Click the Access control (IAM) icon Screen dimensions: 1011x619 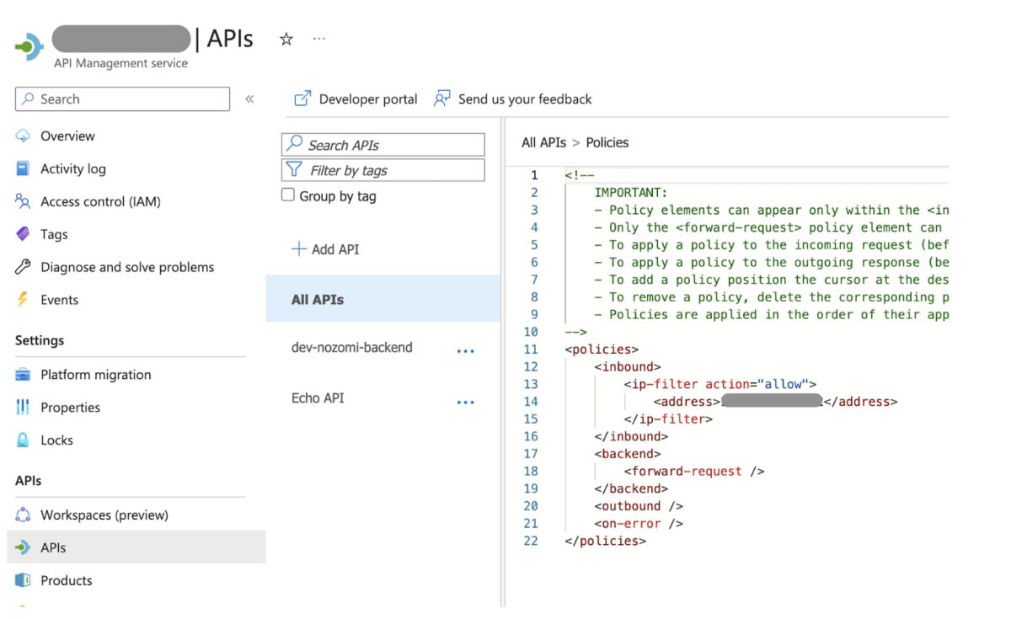(24, 201)
